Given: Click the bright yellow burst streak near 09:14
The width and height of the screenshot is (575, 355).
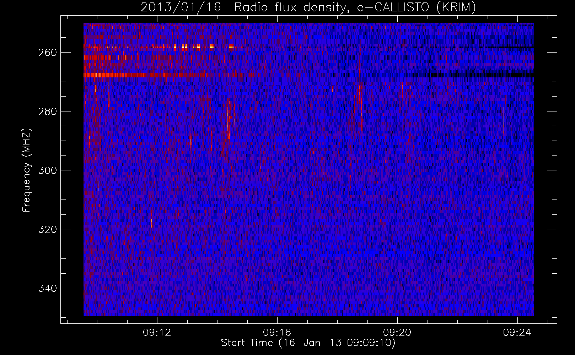Looking at the screenshot, I should pos(227,121).
